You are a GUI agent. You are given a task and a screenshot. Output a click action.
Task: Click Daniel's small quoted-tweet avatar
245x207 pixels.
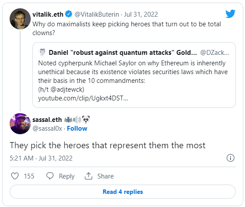(x=42, y=52)
